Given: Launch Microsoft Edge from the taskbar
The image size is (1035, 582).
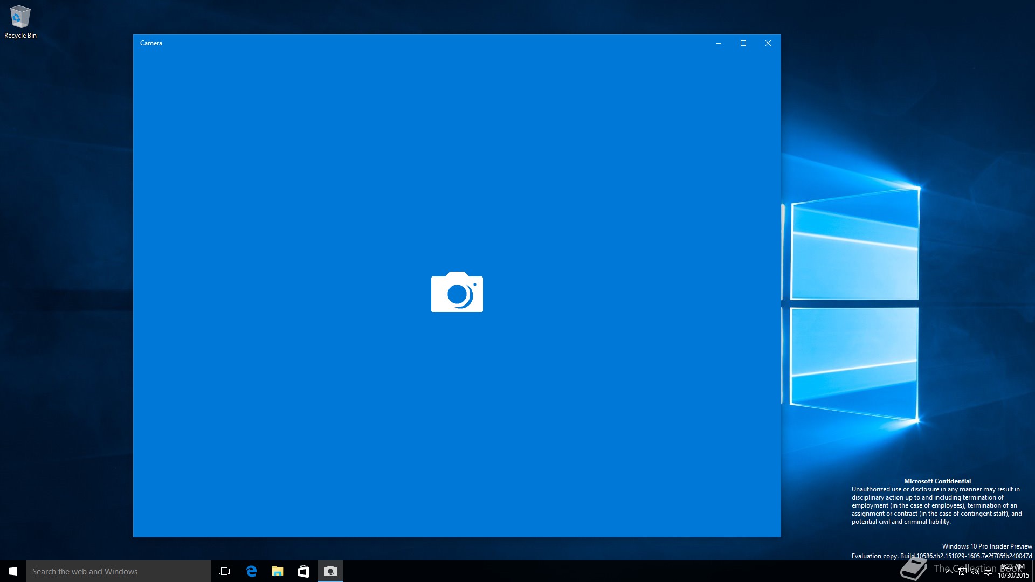Looking at the screenshot, I should pos(251,571).
